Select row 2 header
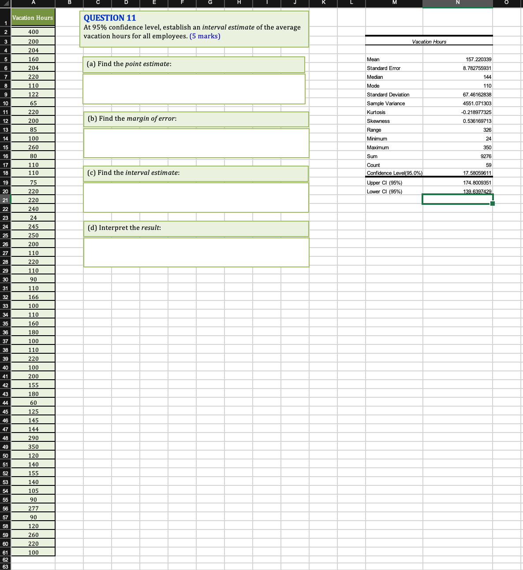Screen dimensions: 523x570 pyautogui.click(x=5, y=32)
